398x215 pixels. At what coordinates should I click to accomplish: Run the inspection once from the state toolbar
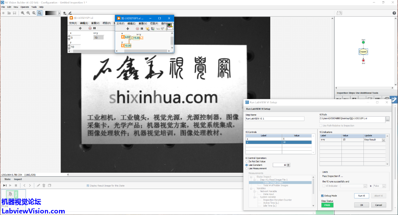coord(5,186)
